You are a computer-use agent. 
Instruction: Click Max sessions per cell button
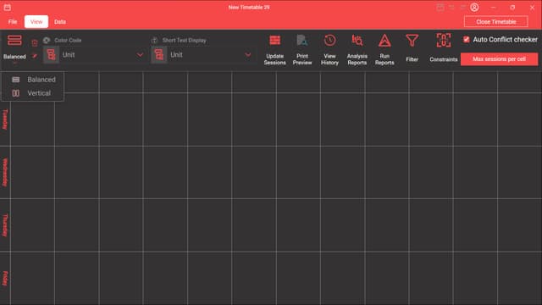click(x=499, y=59)
